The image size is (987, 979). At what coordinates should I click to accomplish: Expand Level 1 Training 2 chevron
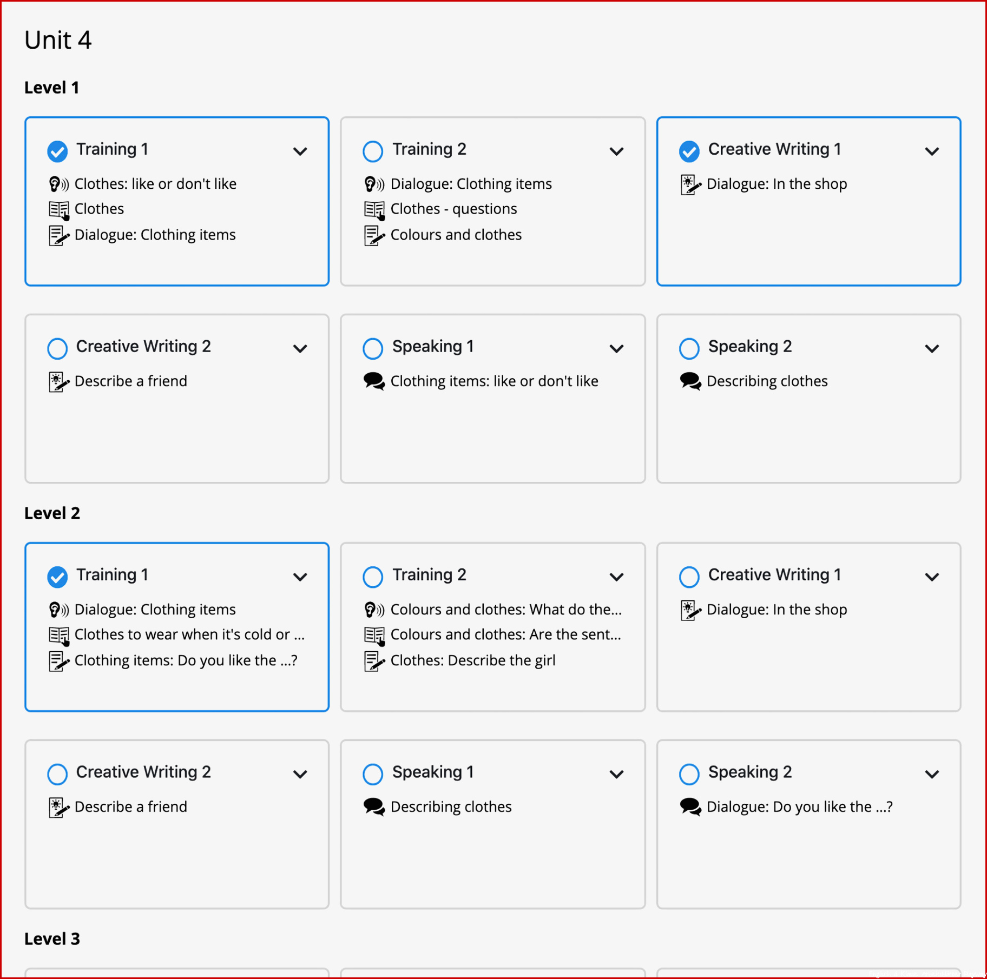point(616,151)
